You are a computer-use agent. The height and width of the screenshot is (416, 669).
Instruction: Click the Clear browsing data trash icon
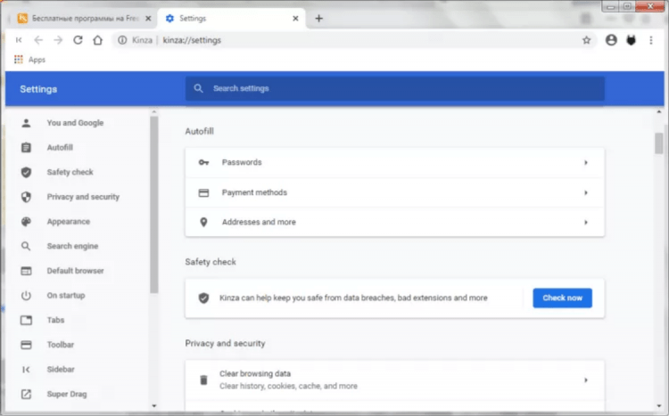pyautogui.click(x=203, y=379)
